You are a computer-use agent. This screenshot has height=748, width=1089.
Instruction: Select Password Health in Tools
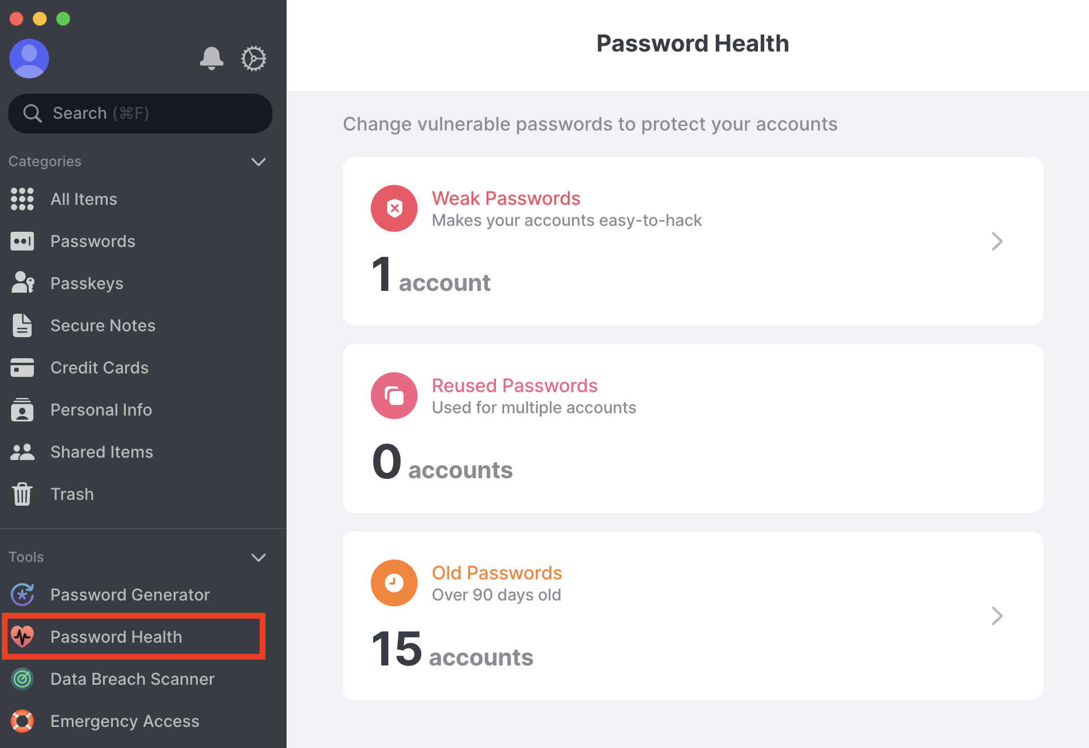coord(134,637)
